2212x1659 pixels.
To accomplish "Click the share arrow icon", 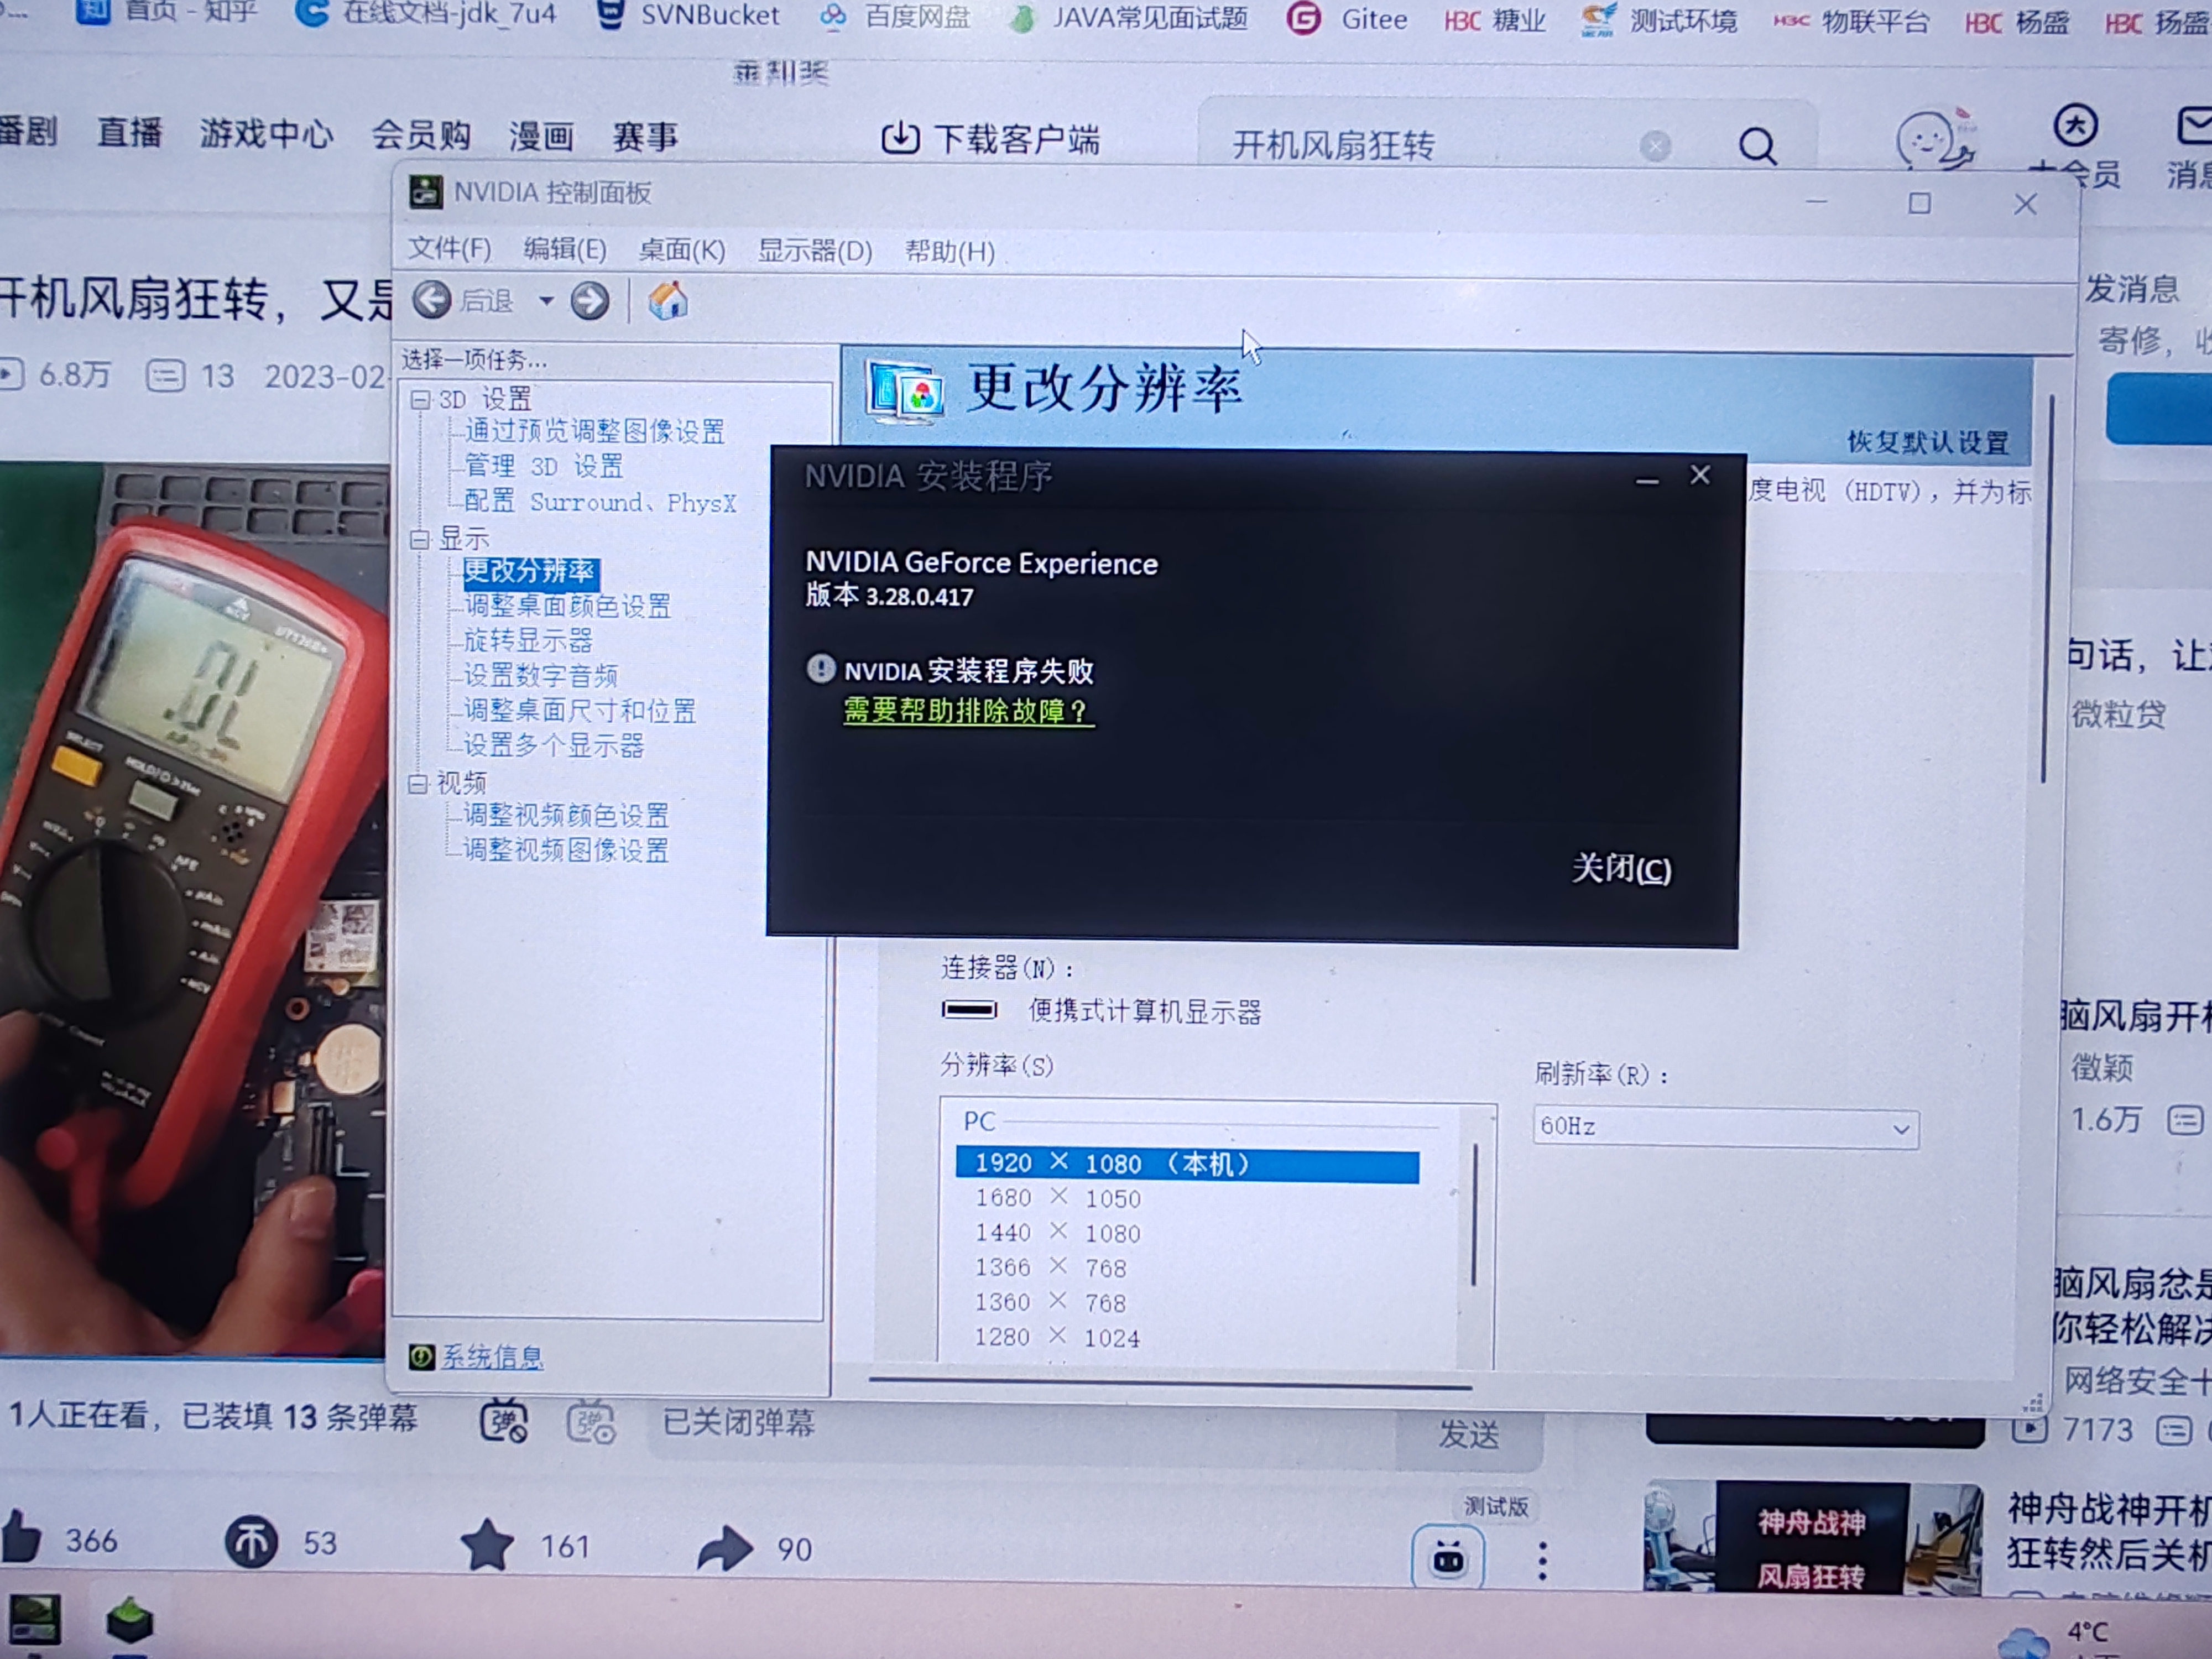I will pyautogui.click(x=724, y=1548).
